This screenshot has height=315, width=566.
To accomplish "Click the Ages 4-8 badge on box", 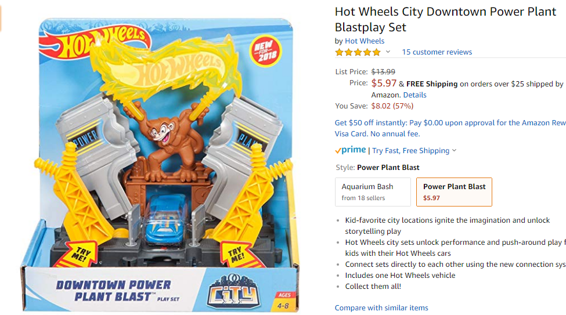I will [x=284, y=300].
